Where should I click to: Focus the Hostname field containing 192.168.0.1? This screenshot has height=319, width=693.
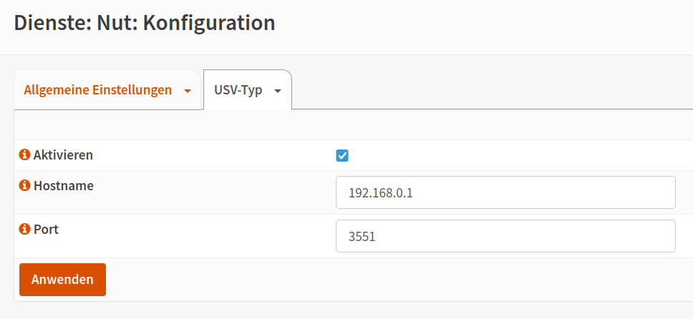(x=505, y=192)
